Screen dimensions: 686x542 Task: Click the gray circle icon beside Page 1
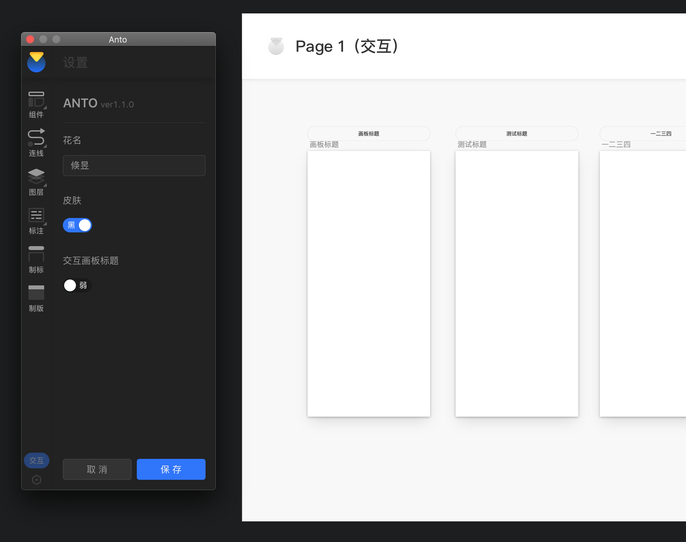(276, 46)
